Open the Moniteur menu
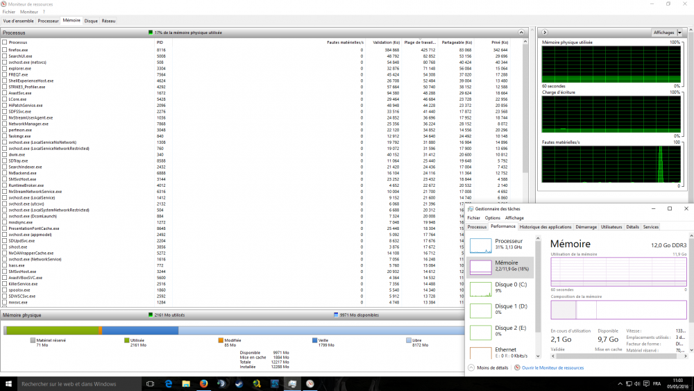 click(29, 12)
